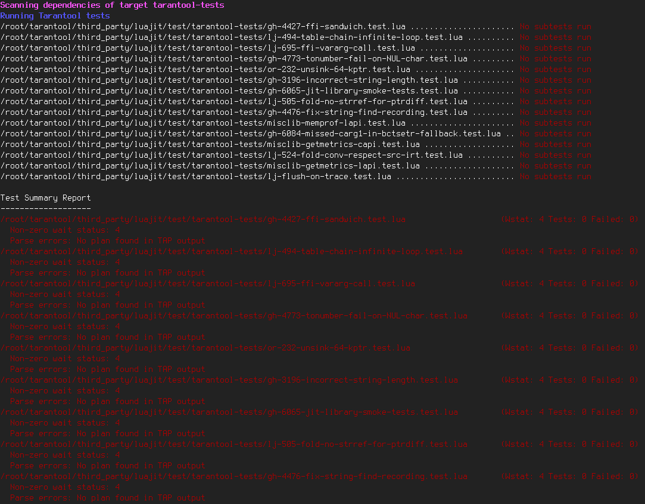645x504 pixels.
Task: Click "(Wstat: 4 Tests: 0 Failed: 0)" for or-232-unsink-64-kptr
Action: click(570, 348)
